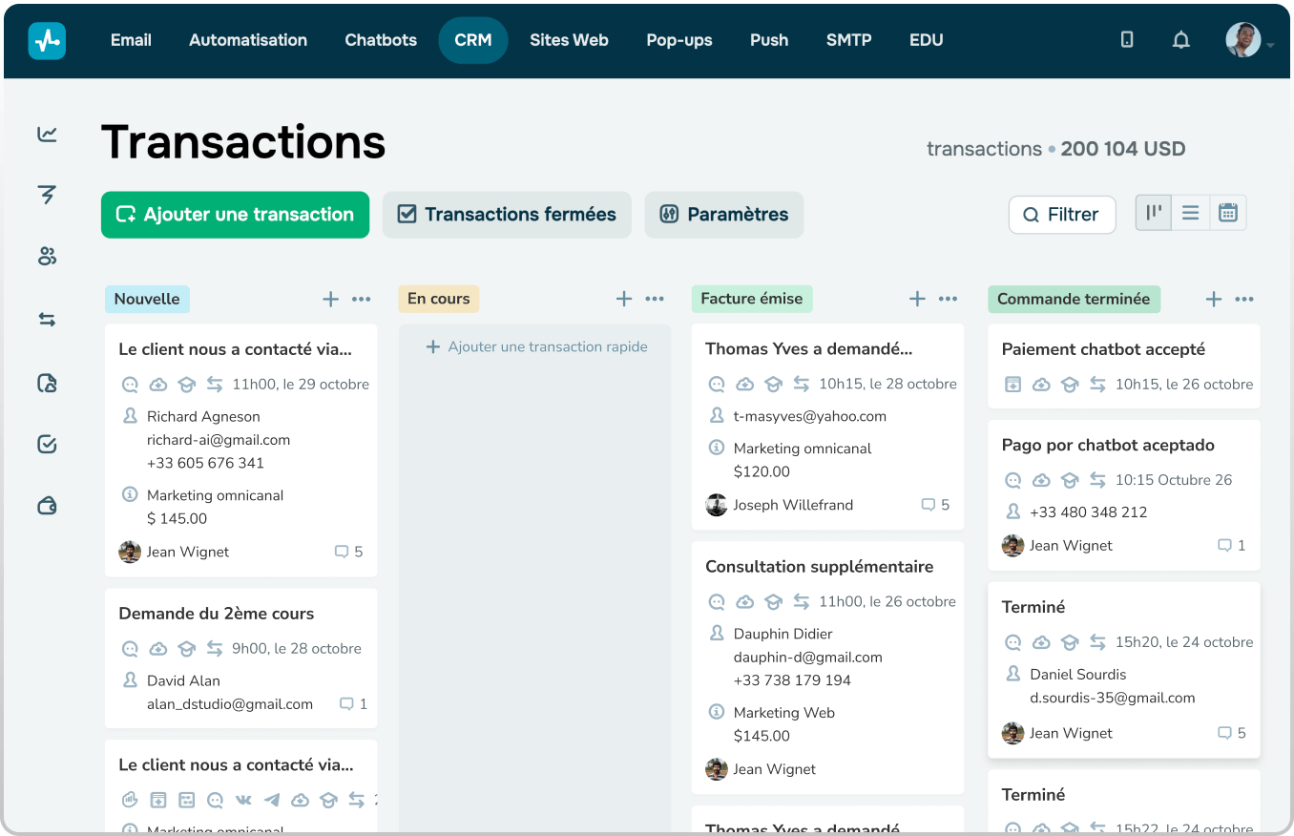This screenshot has width=1294, height=836.
Task: Open the contacts sidebar icon
Action: click(47, 256)
